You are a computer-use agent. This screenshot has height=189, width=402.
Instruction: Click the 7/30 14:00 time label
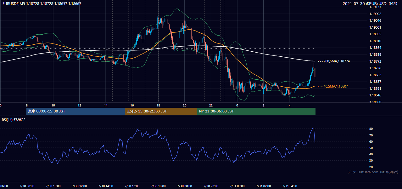coord(106,186)
